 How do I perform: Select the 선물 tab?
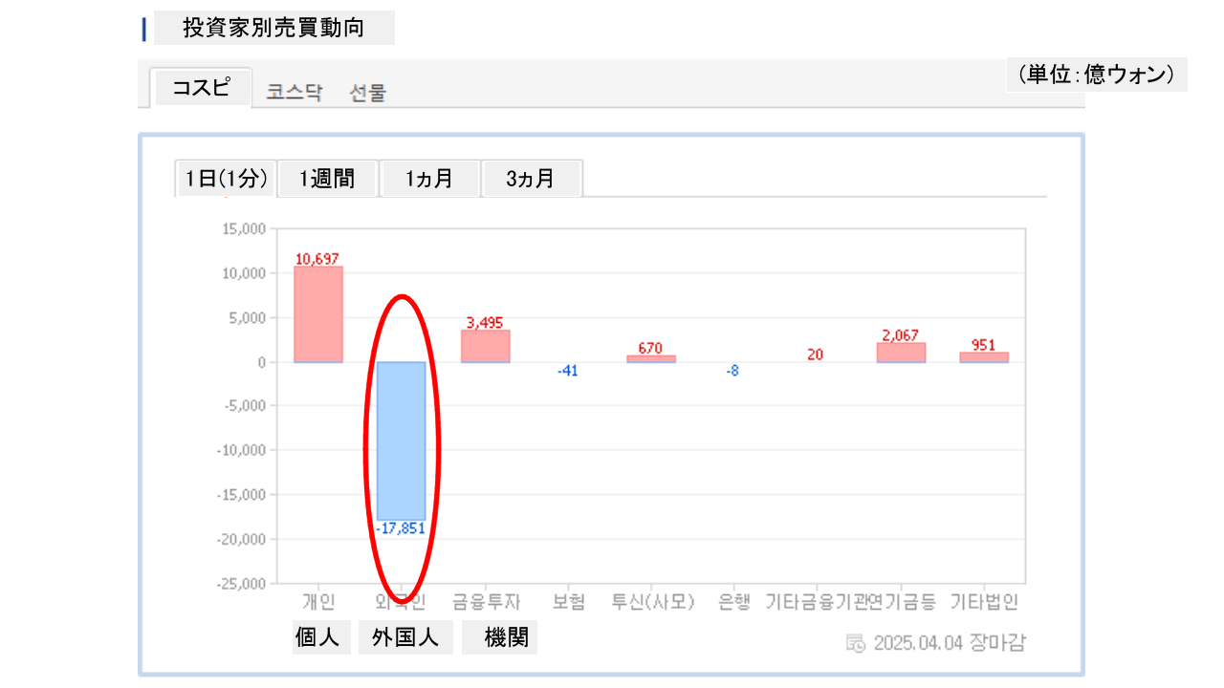click(368, 93)
